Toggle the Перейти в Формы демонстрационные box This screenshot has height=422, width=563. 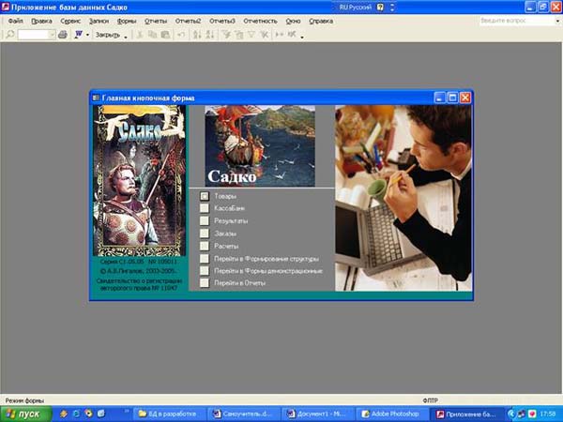tap(205, 271)
